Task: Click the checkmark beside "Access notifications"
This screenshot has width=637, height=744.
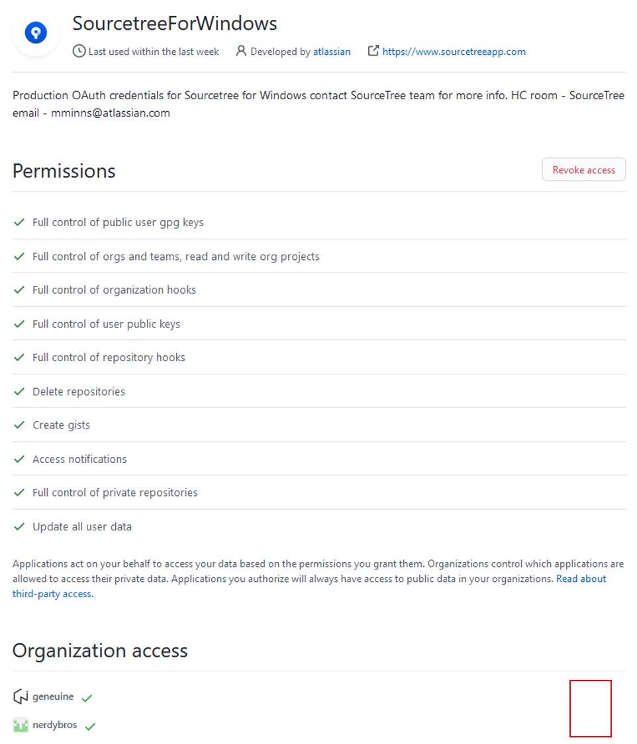Action: (19, 459)
